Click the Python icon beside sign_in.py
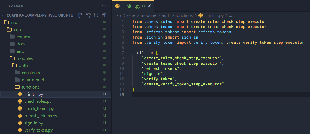This screenshot has width=310, height=134. [20, 123]
